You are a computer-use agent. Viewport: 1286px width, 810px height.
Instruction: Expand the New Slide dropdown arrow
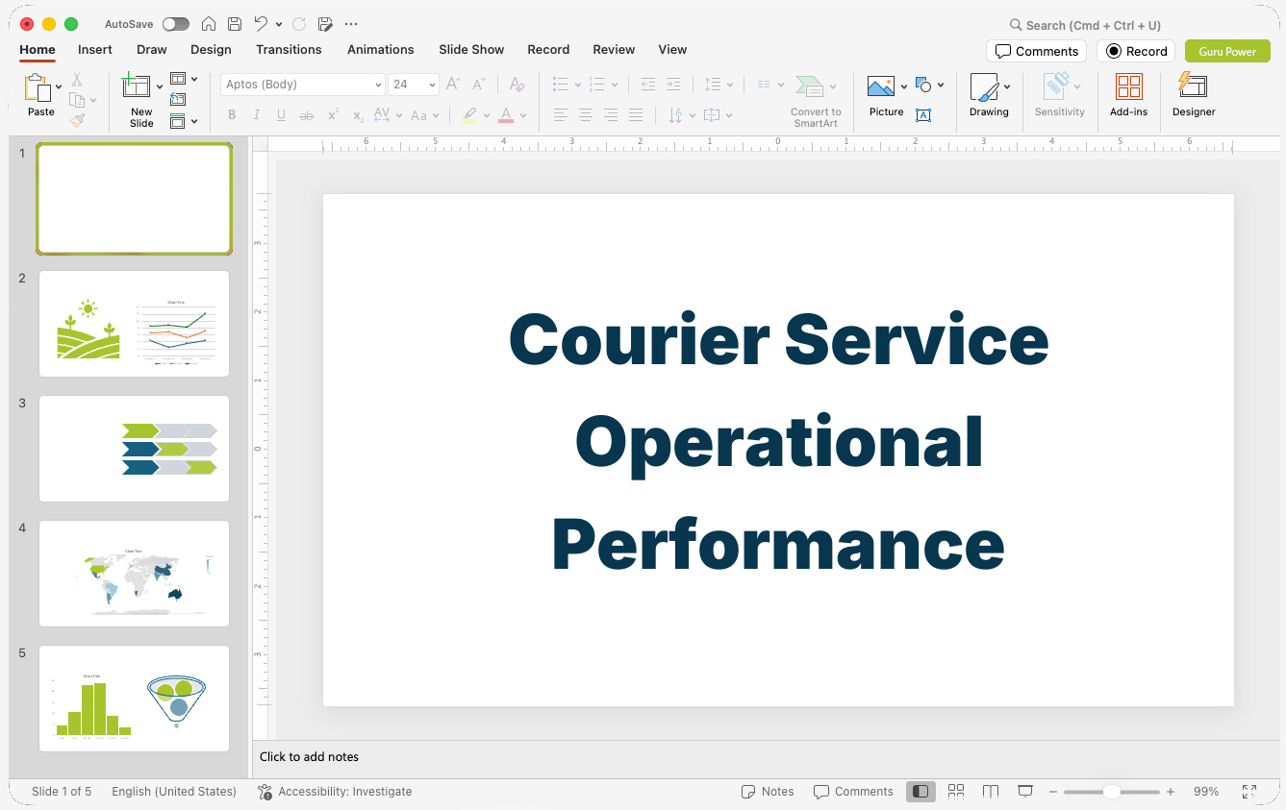coord(160,87)
